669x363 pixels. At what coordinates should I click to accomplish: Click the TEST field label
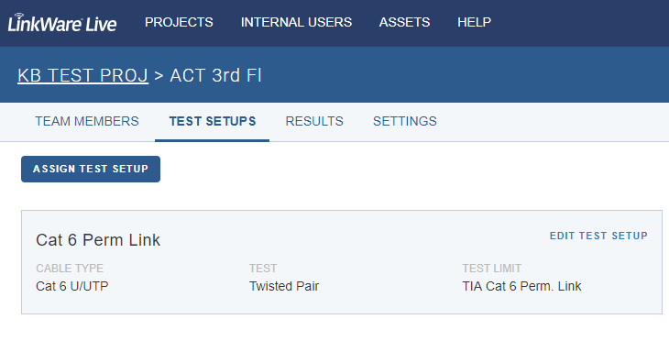(x=263, y=269)
